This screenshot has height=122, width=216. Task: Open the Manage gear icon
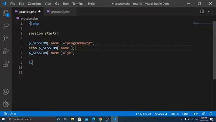click(x=6, y=104)
